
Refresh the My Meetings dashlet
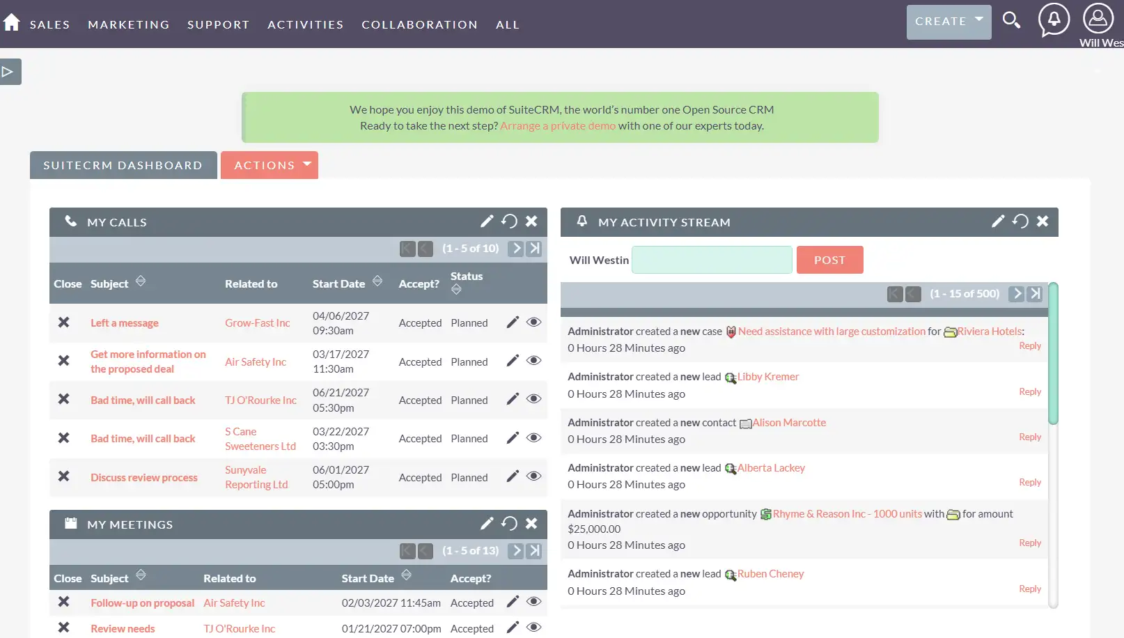[509, 524]
